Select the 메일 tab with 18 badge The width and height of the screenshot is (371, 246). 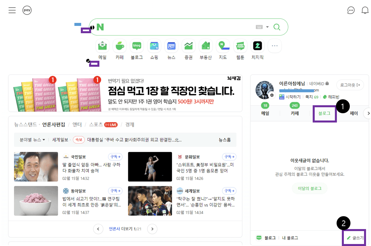[x=265, y=113]
